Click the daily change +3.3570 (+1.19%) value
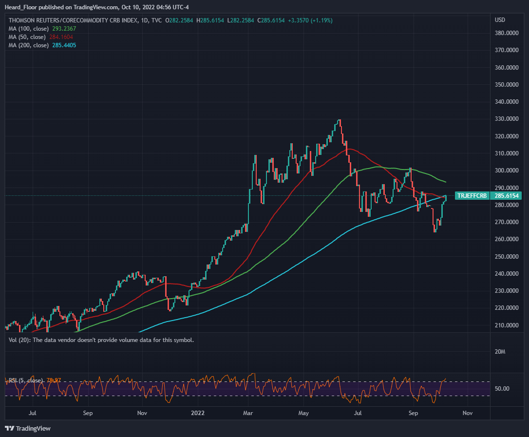 coord(310,20)
